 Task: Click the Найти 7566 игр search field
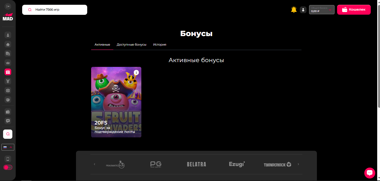coord(55,10)
